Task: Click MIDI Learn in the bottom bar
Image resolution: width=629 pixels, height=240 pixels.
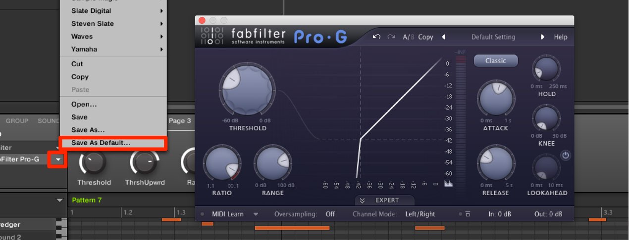Action: (228, 214)
